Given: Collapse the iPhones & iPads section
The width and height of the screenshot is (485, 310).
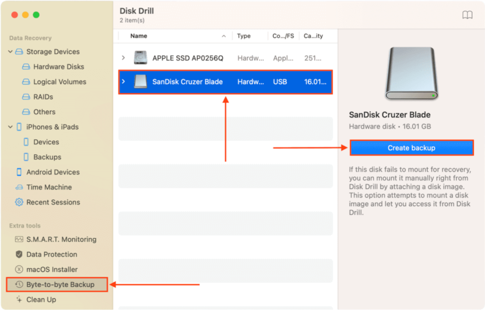Looking at the screenshot, I should (x=10, y=127).
